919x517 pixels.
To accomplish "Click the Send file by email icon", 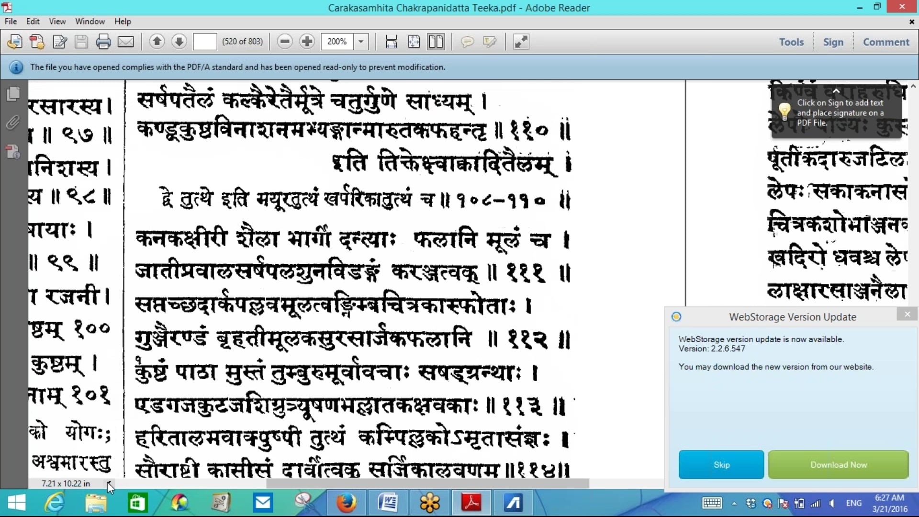I will click(x=126, y=42).
